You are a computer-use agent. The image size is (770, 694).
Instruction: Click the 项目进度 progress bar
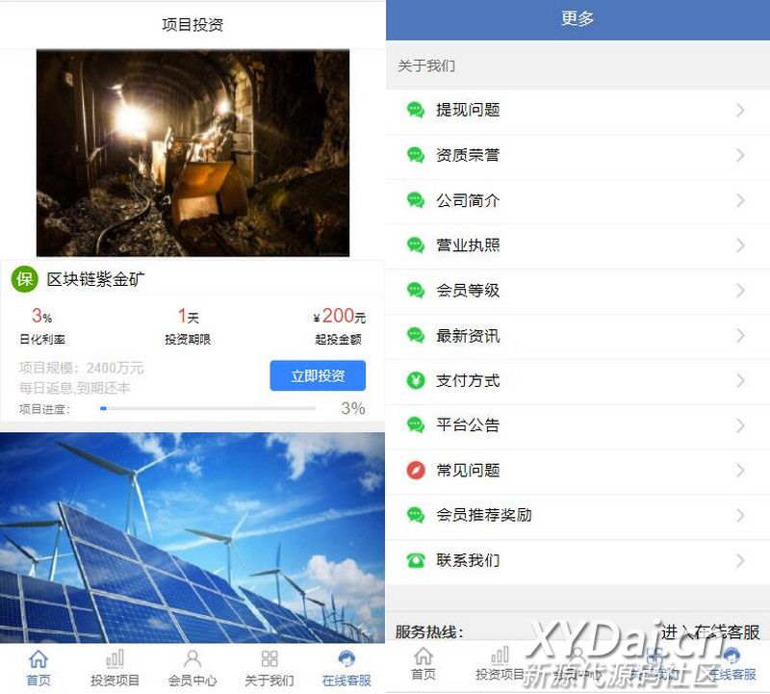click(208, 408)
